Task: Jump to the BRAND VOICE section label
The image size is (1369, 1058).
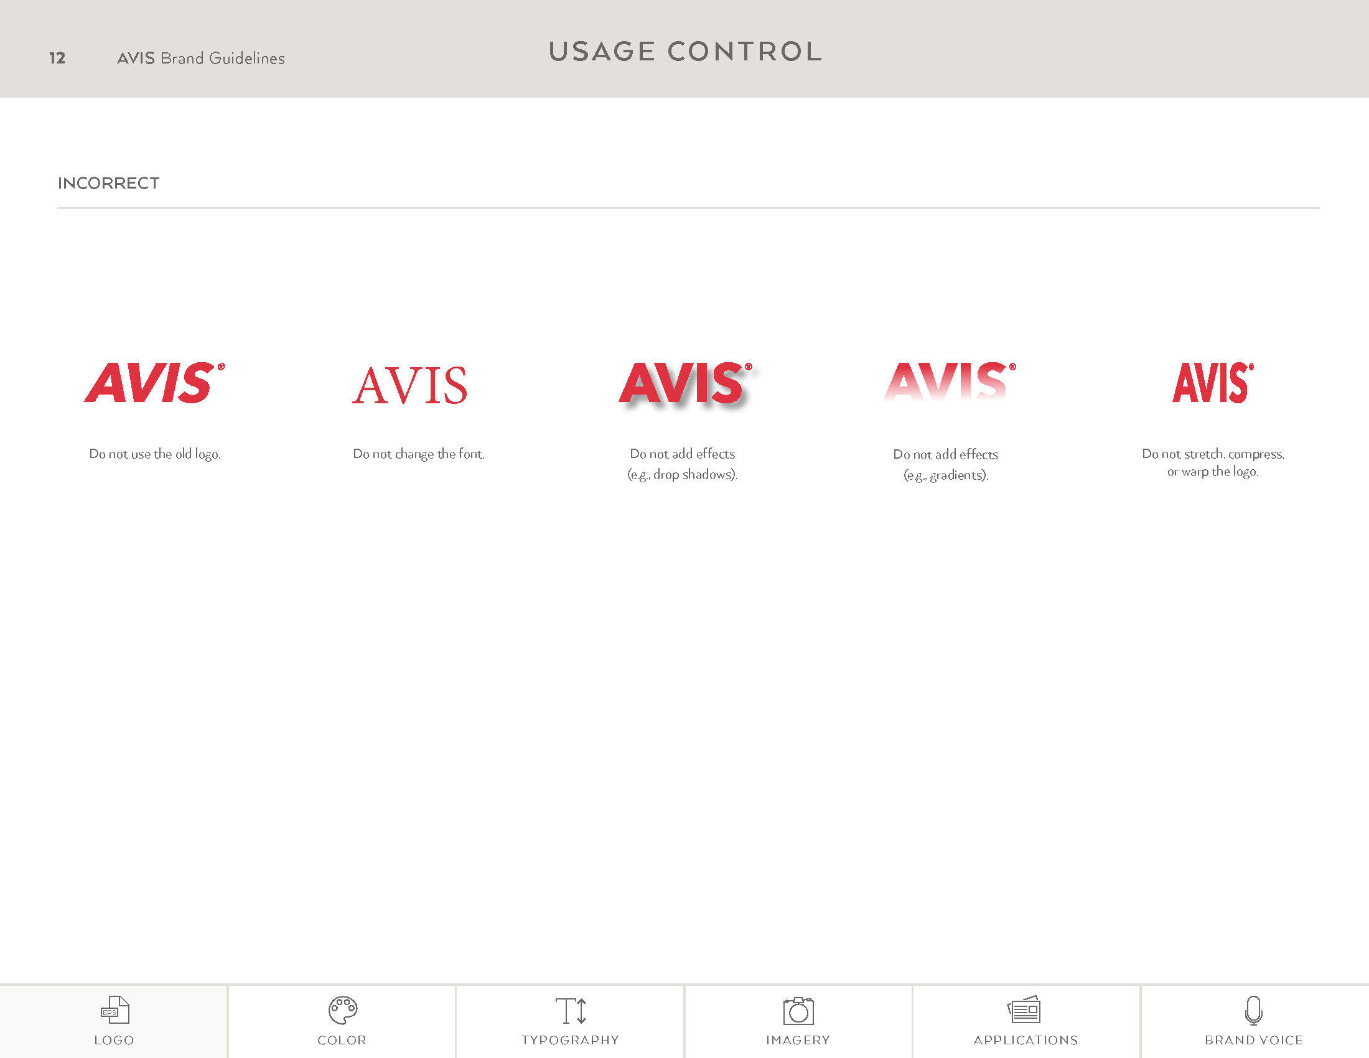Action: (1254, 1040)
